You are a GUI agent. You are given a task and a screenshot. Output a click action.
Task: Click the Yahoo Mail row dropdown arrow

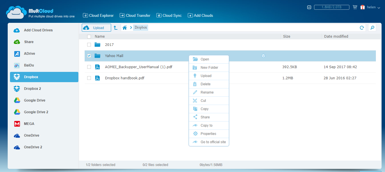click(263, 56)
